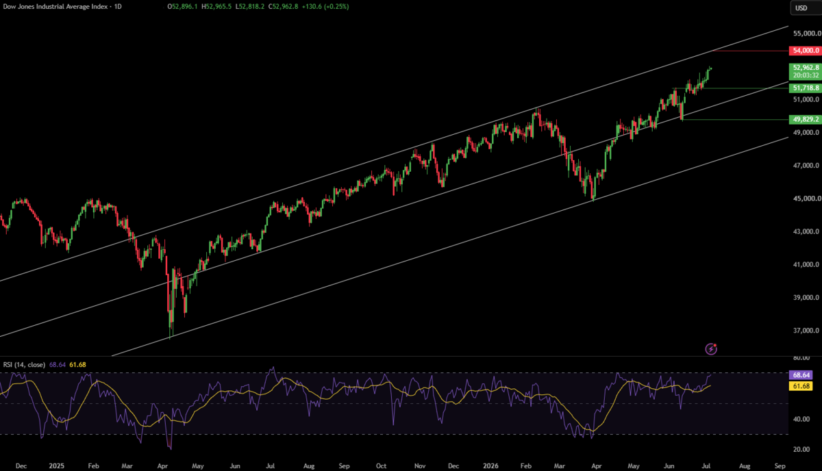This screenshot has height=471, width=822.
Task: Click the 20.00 RSI scale label
Action: click(801, 449)
